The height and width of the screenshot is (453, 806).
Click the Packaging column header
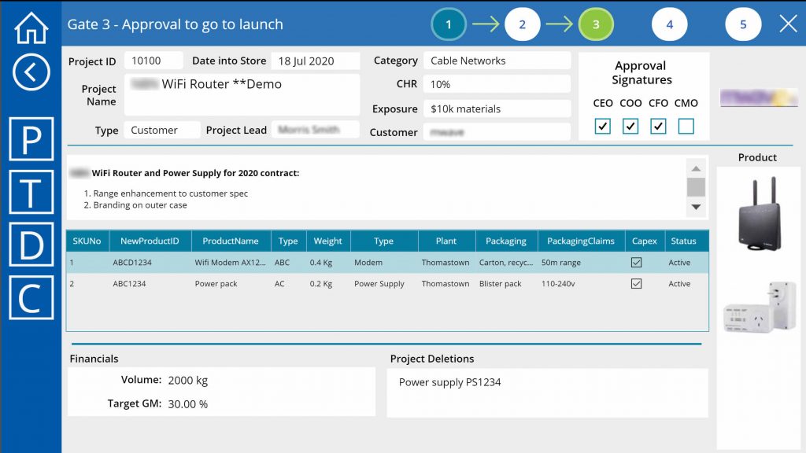pos(506,241)
